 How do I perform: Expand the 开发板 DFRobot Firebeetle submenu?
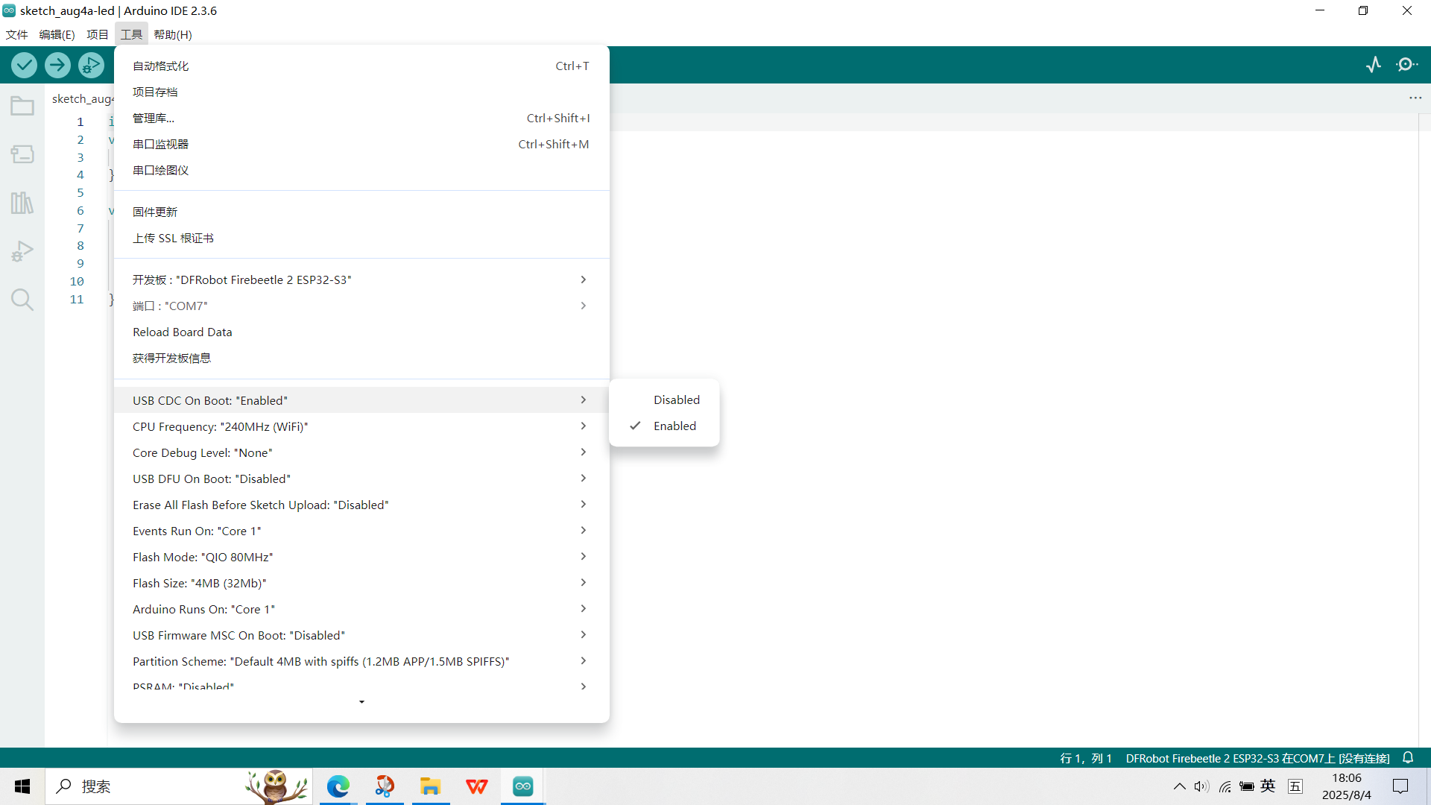tap(361, 280)
